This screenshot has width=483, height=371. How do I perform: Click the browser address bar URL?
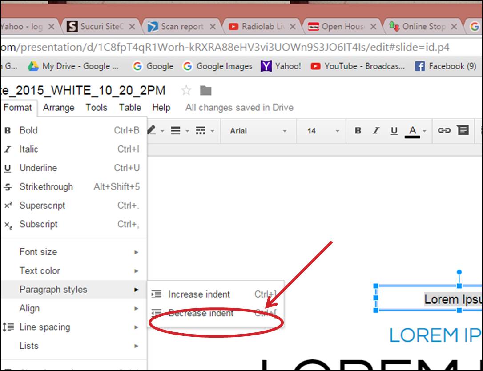(225, 47)
